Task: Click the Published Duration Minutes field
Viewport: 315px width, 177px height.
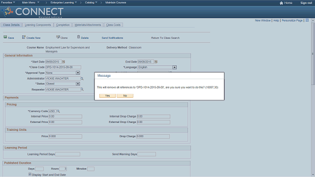Action: (91, 169)
